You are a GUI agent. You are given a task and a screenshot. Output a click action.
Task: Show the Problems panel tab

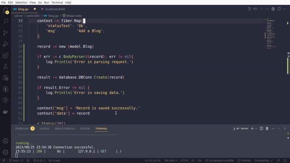(x=22, y=129)
